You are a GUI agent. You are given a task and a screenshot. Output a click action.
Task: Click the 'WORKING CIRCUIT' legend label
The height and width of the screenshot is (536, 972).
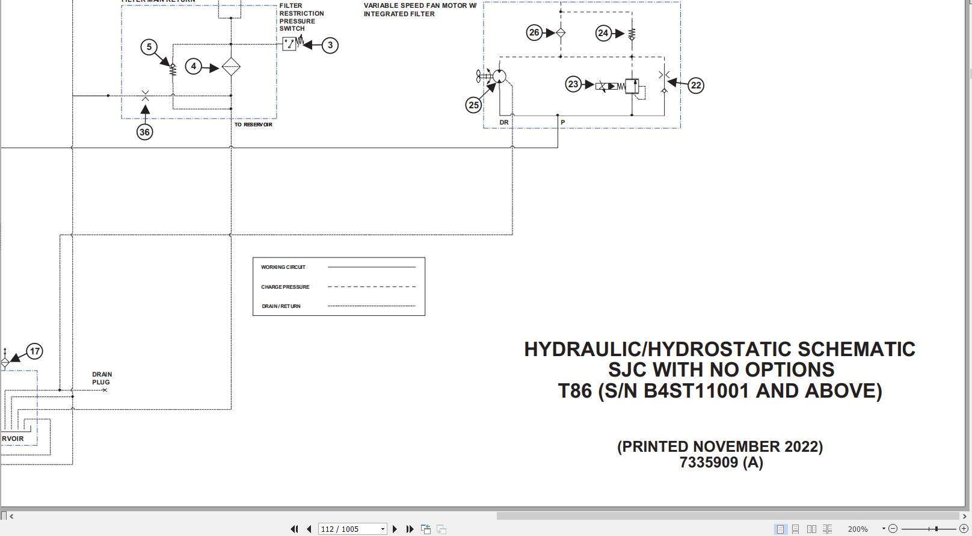(283, 267)
